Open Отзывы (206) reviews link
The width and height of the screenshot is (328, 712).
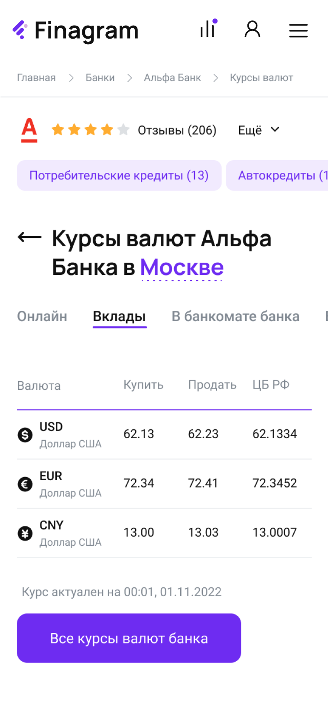point(177,130)
